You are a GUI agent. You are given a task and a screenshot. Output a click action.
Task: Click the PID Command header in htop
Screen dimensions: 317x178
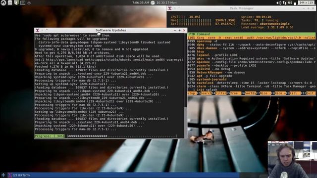tap(252, 34)
